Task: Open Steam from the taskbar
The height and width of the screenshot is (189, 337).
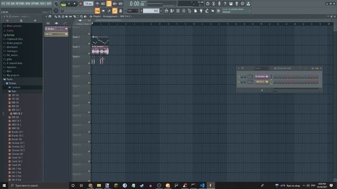Action: [x=142, y=185]
